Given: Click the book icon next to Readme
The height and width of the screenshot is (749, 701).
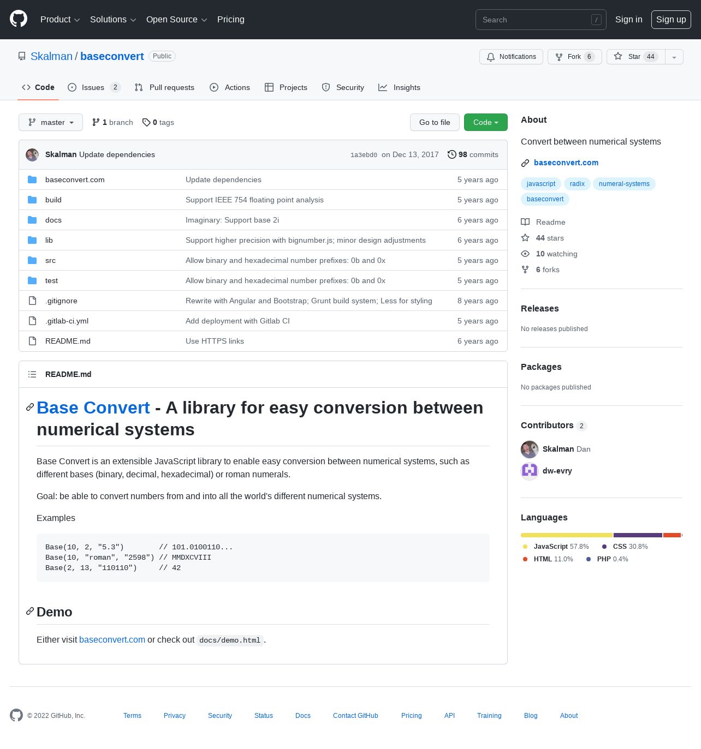Looking at the screenshot, I should pyautogui.click(x=525, y=222).
